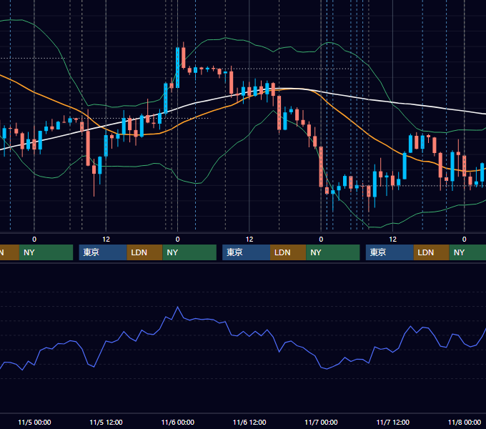Select the 東京 session block on 11/5

coord(103,252)
